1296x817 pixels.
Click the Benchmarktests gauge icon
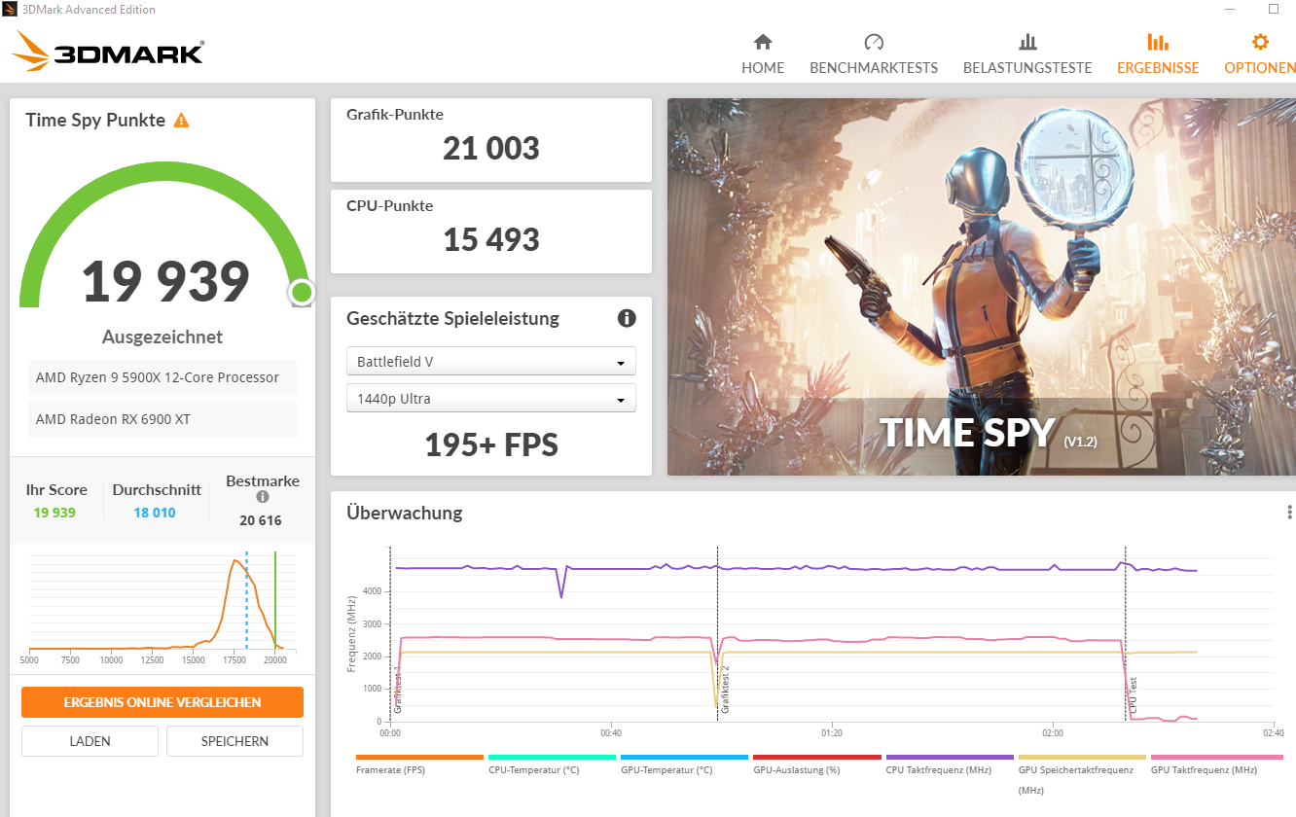(x=874, y=42)
